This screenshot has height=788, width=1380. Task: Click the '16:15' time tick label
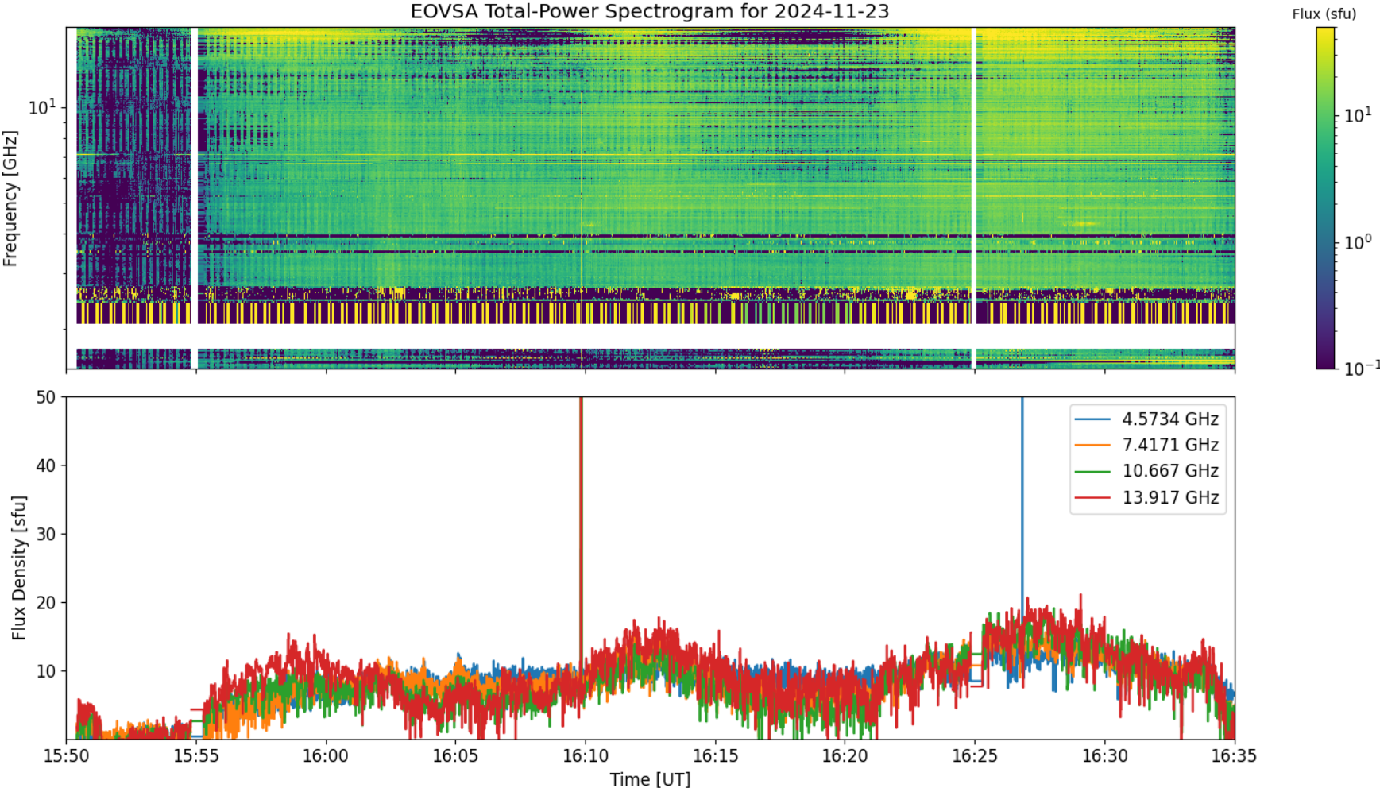716,755
